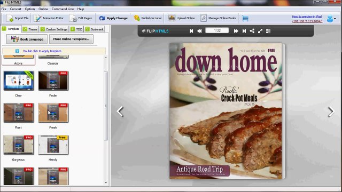Click the down home magazine cover
342x192 pixels.
(x=226, y=111)
